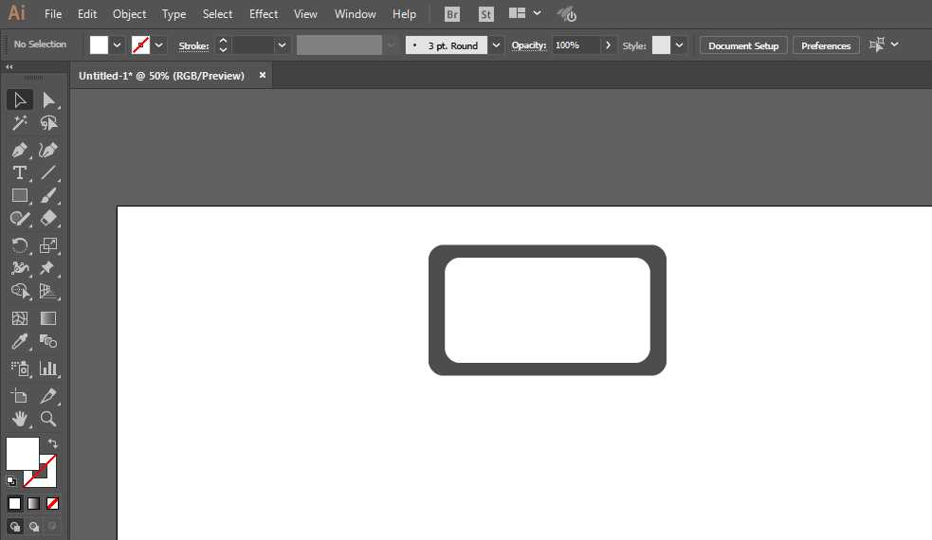The width and height of the screenshot is (932, 540).
Task: Choose the Rectangle tool
Action: (x=19, y=195)
